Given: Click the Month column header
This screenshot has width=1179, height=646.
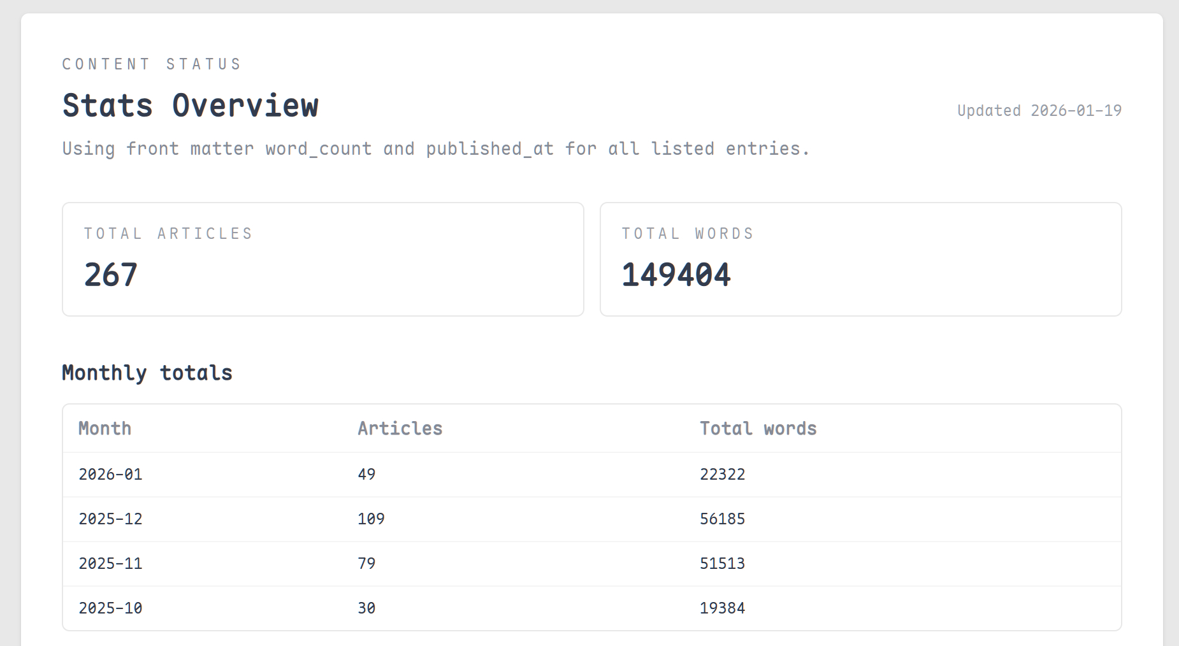Looking at the screenshot, I should [105, 429].
